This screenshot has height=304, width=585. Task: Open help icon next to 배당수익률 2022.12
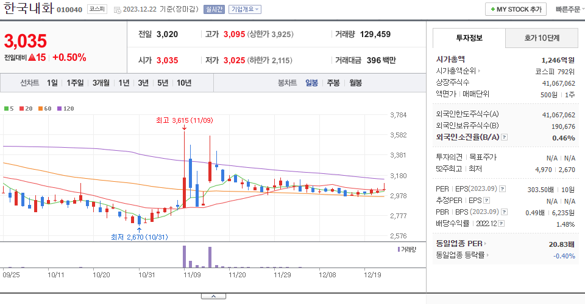pos(502,224)
